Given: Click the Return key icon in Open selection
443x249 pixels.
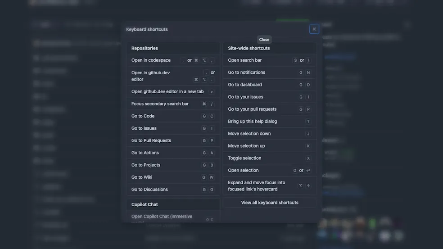Looking at the screenshot, I should click(308, 171).
